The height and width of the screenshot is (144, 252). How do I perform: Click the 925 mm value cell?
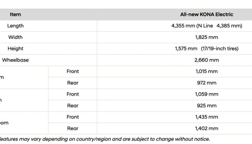tap(207, 106)
